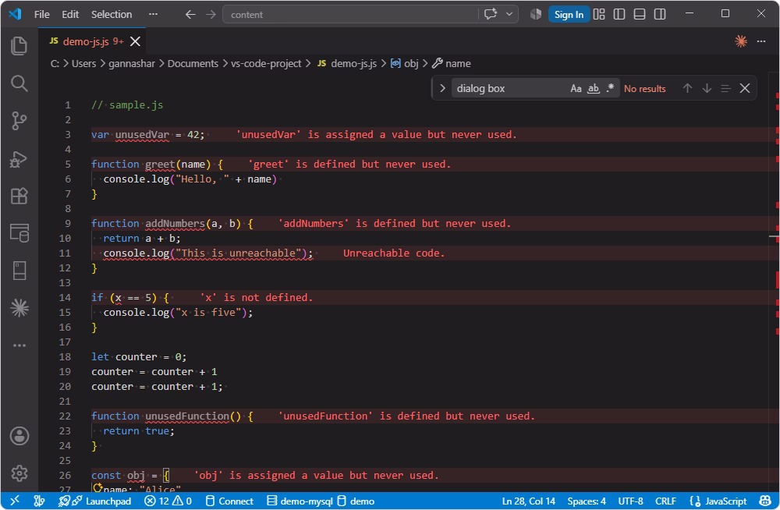Open the title bar overflow menu ellipsis
Screen dimensions: 780x510
[x=153, y=15]
